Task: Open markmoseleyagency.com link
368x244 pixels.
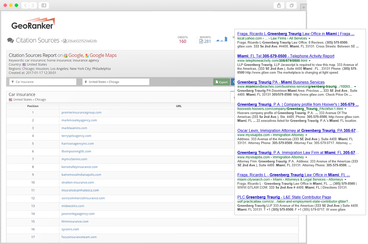Action: tap(79, 120)
